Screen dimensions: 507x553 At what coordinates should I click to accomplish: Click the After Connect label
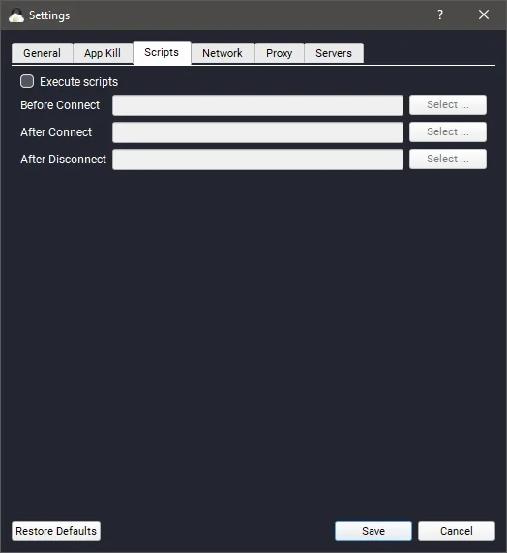(x=56, y=132)
